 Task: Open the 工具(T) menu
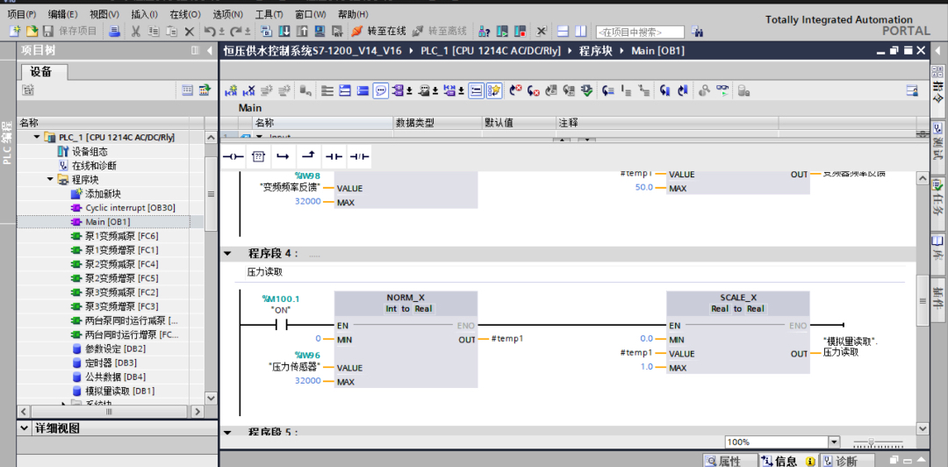269,14
